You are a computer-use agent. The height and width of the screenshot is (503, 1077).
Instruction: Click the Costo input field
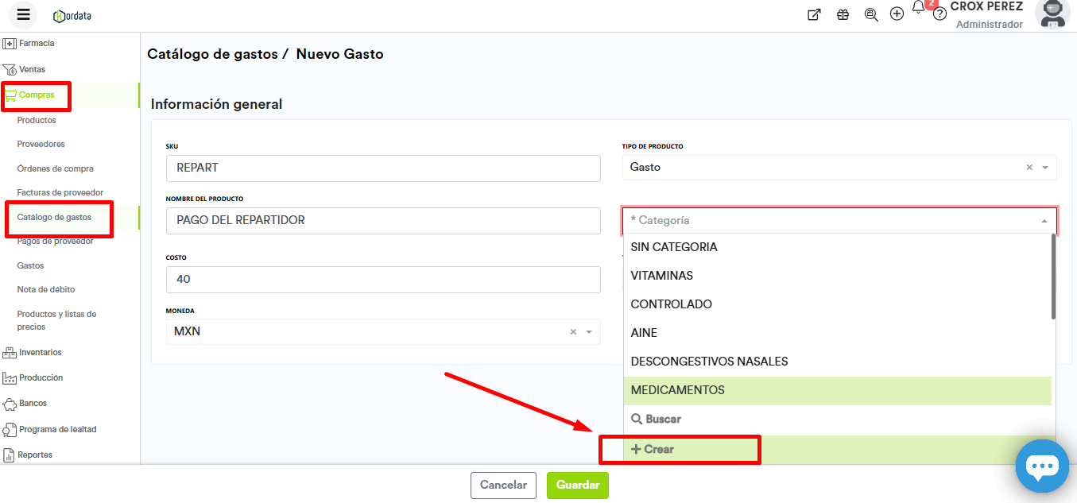coord(382,280)
